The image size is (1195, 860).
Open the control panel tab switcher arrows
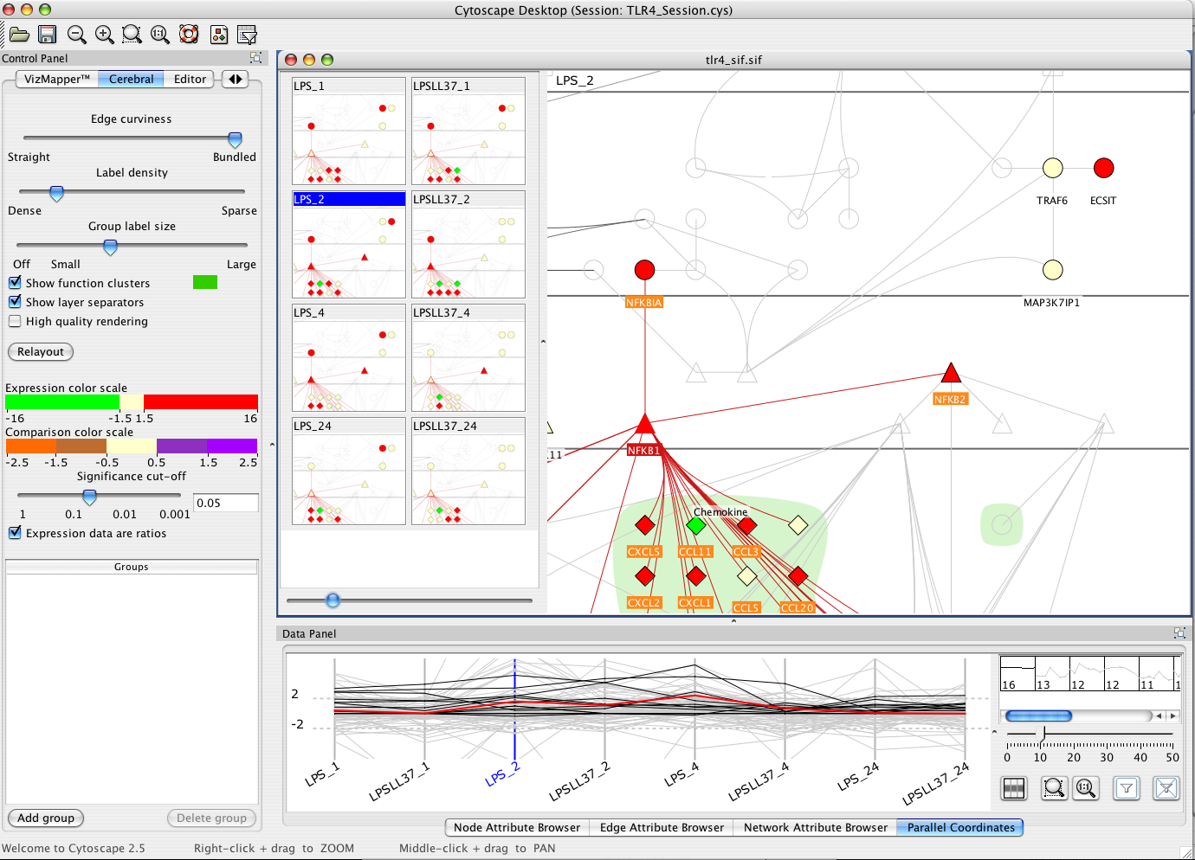[235, 79]
